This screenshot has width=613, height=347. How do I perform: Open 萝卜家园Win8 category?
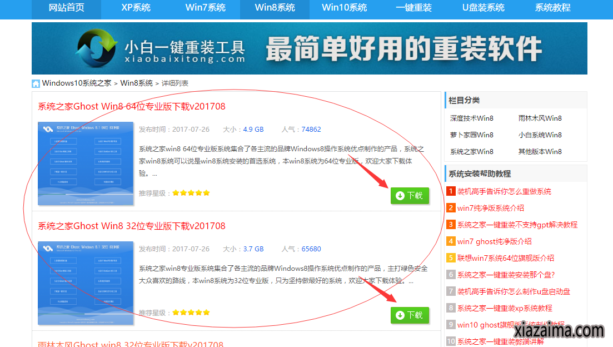point(471,135)
